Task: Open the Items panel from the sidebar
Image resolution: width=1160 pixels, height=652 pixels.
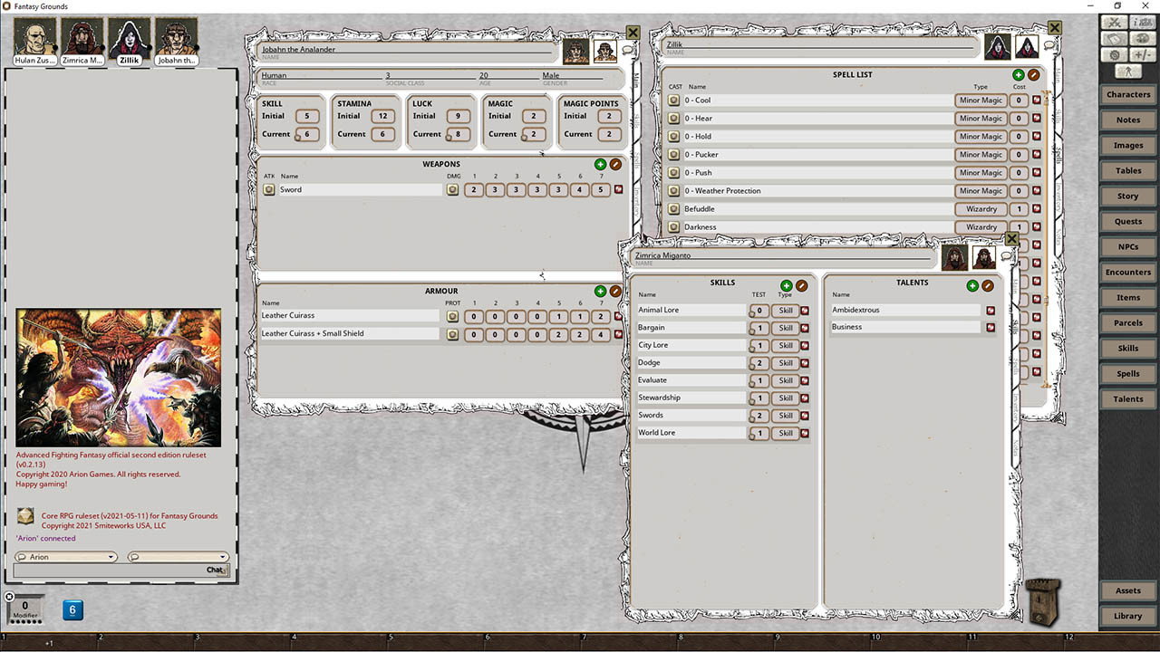Action: click(1127, 297)
